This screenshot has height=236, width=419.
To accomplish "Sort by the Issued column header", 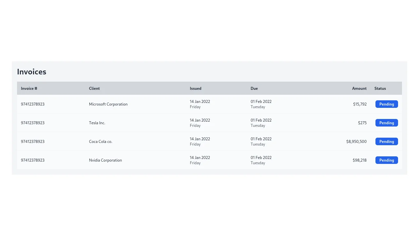I will [x=195, y=88].
